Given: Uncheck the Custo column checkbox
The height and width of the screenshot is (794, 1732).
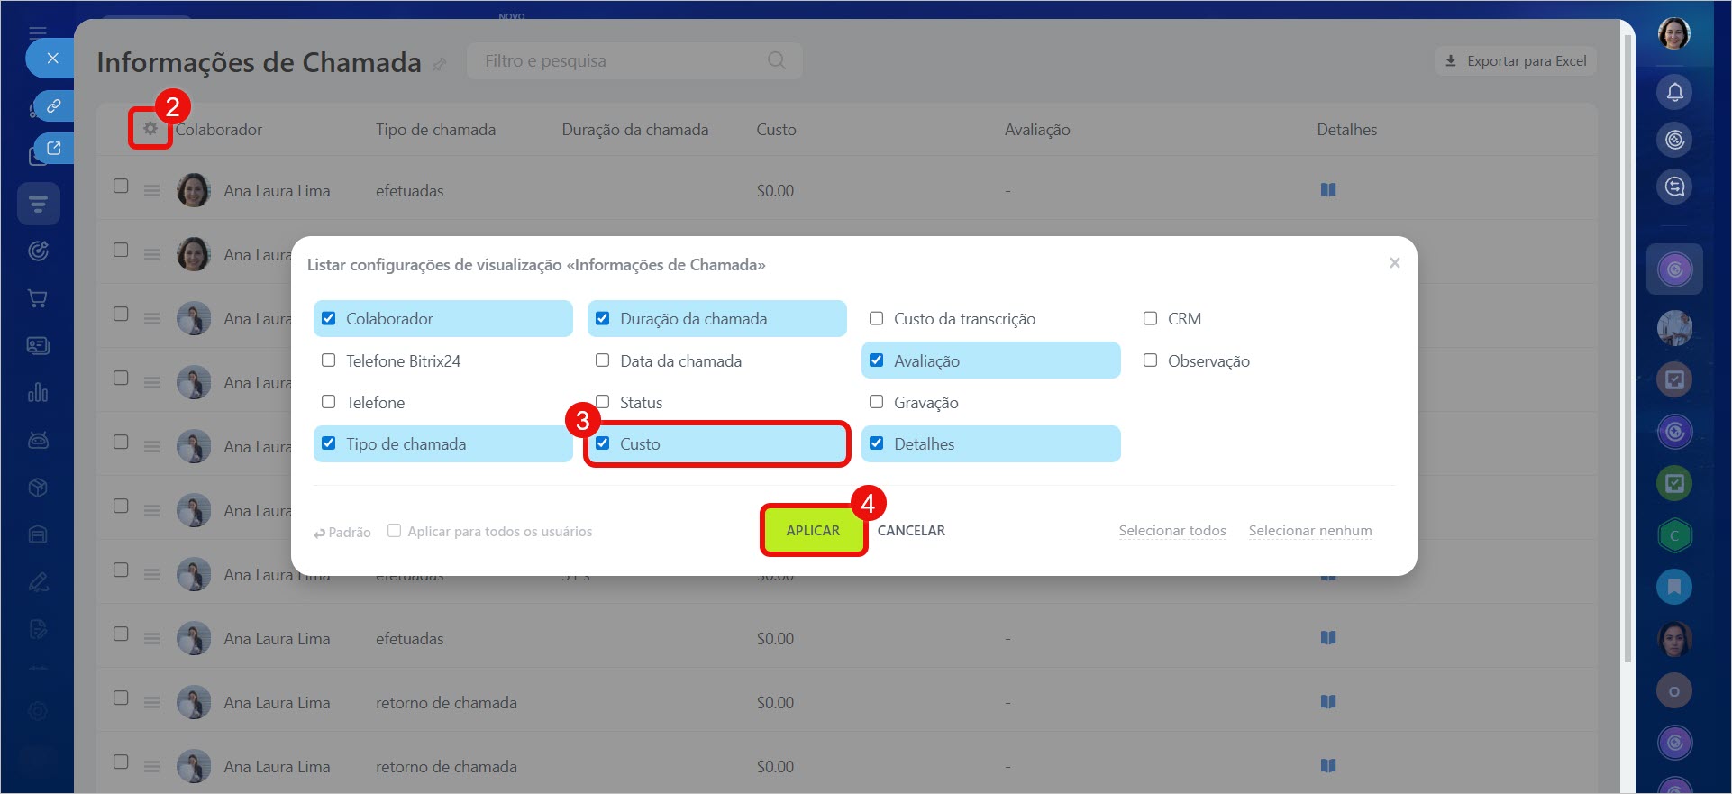Looking at the screenshot, I should pyautogui.click(x=603, y=443).
